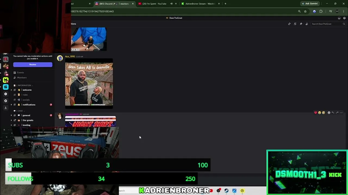Open the Chrome Extensions puzzle icon

point(321,11)
